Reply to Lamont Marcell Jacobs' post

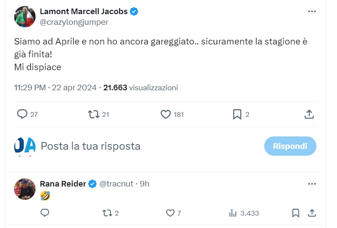click(x=22, y=114)
